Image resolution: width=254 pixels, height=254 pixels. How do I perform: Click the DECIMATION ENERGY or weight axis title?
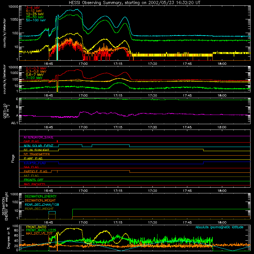[5, 206]
